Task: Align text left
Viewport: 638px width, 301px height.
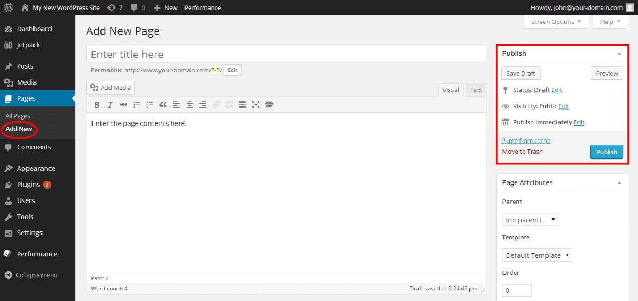Action: coord(176,105)
